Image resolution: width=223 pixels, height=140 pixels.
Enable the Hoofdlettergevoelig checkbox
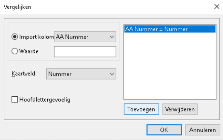pos(14,99)
